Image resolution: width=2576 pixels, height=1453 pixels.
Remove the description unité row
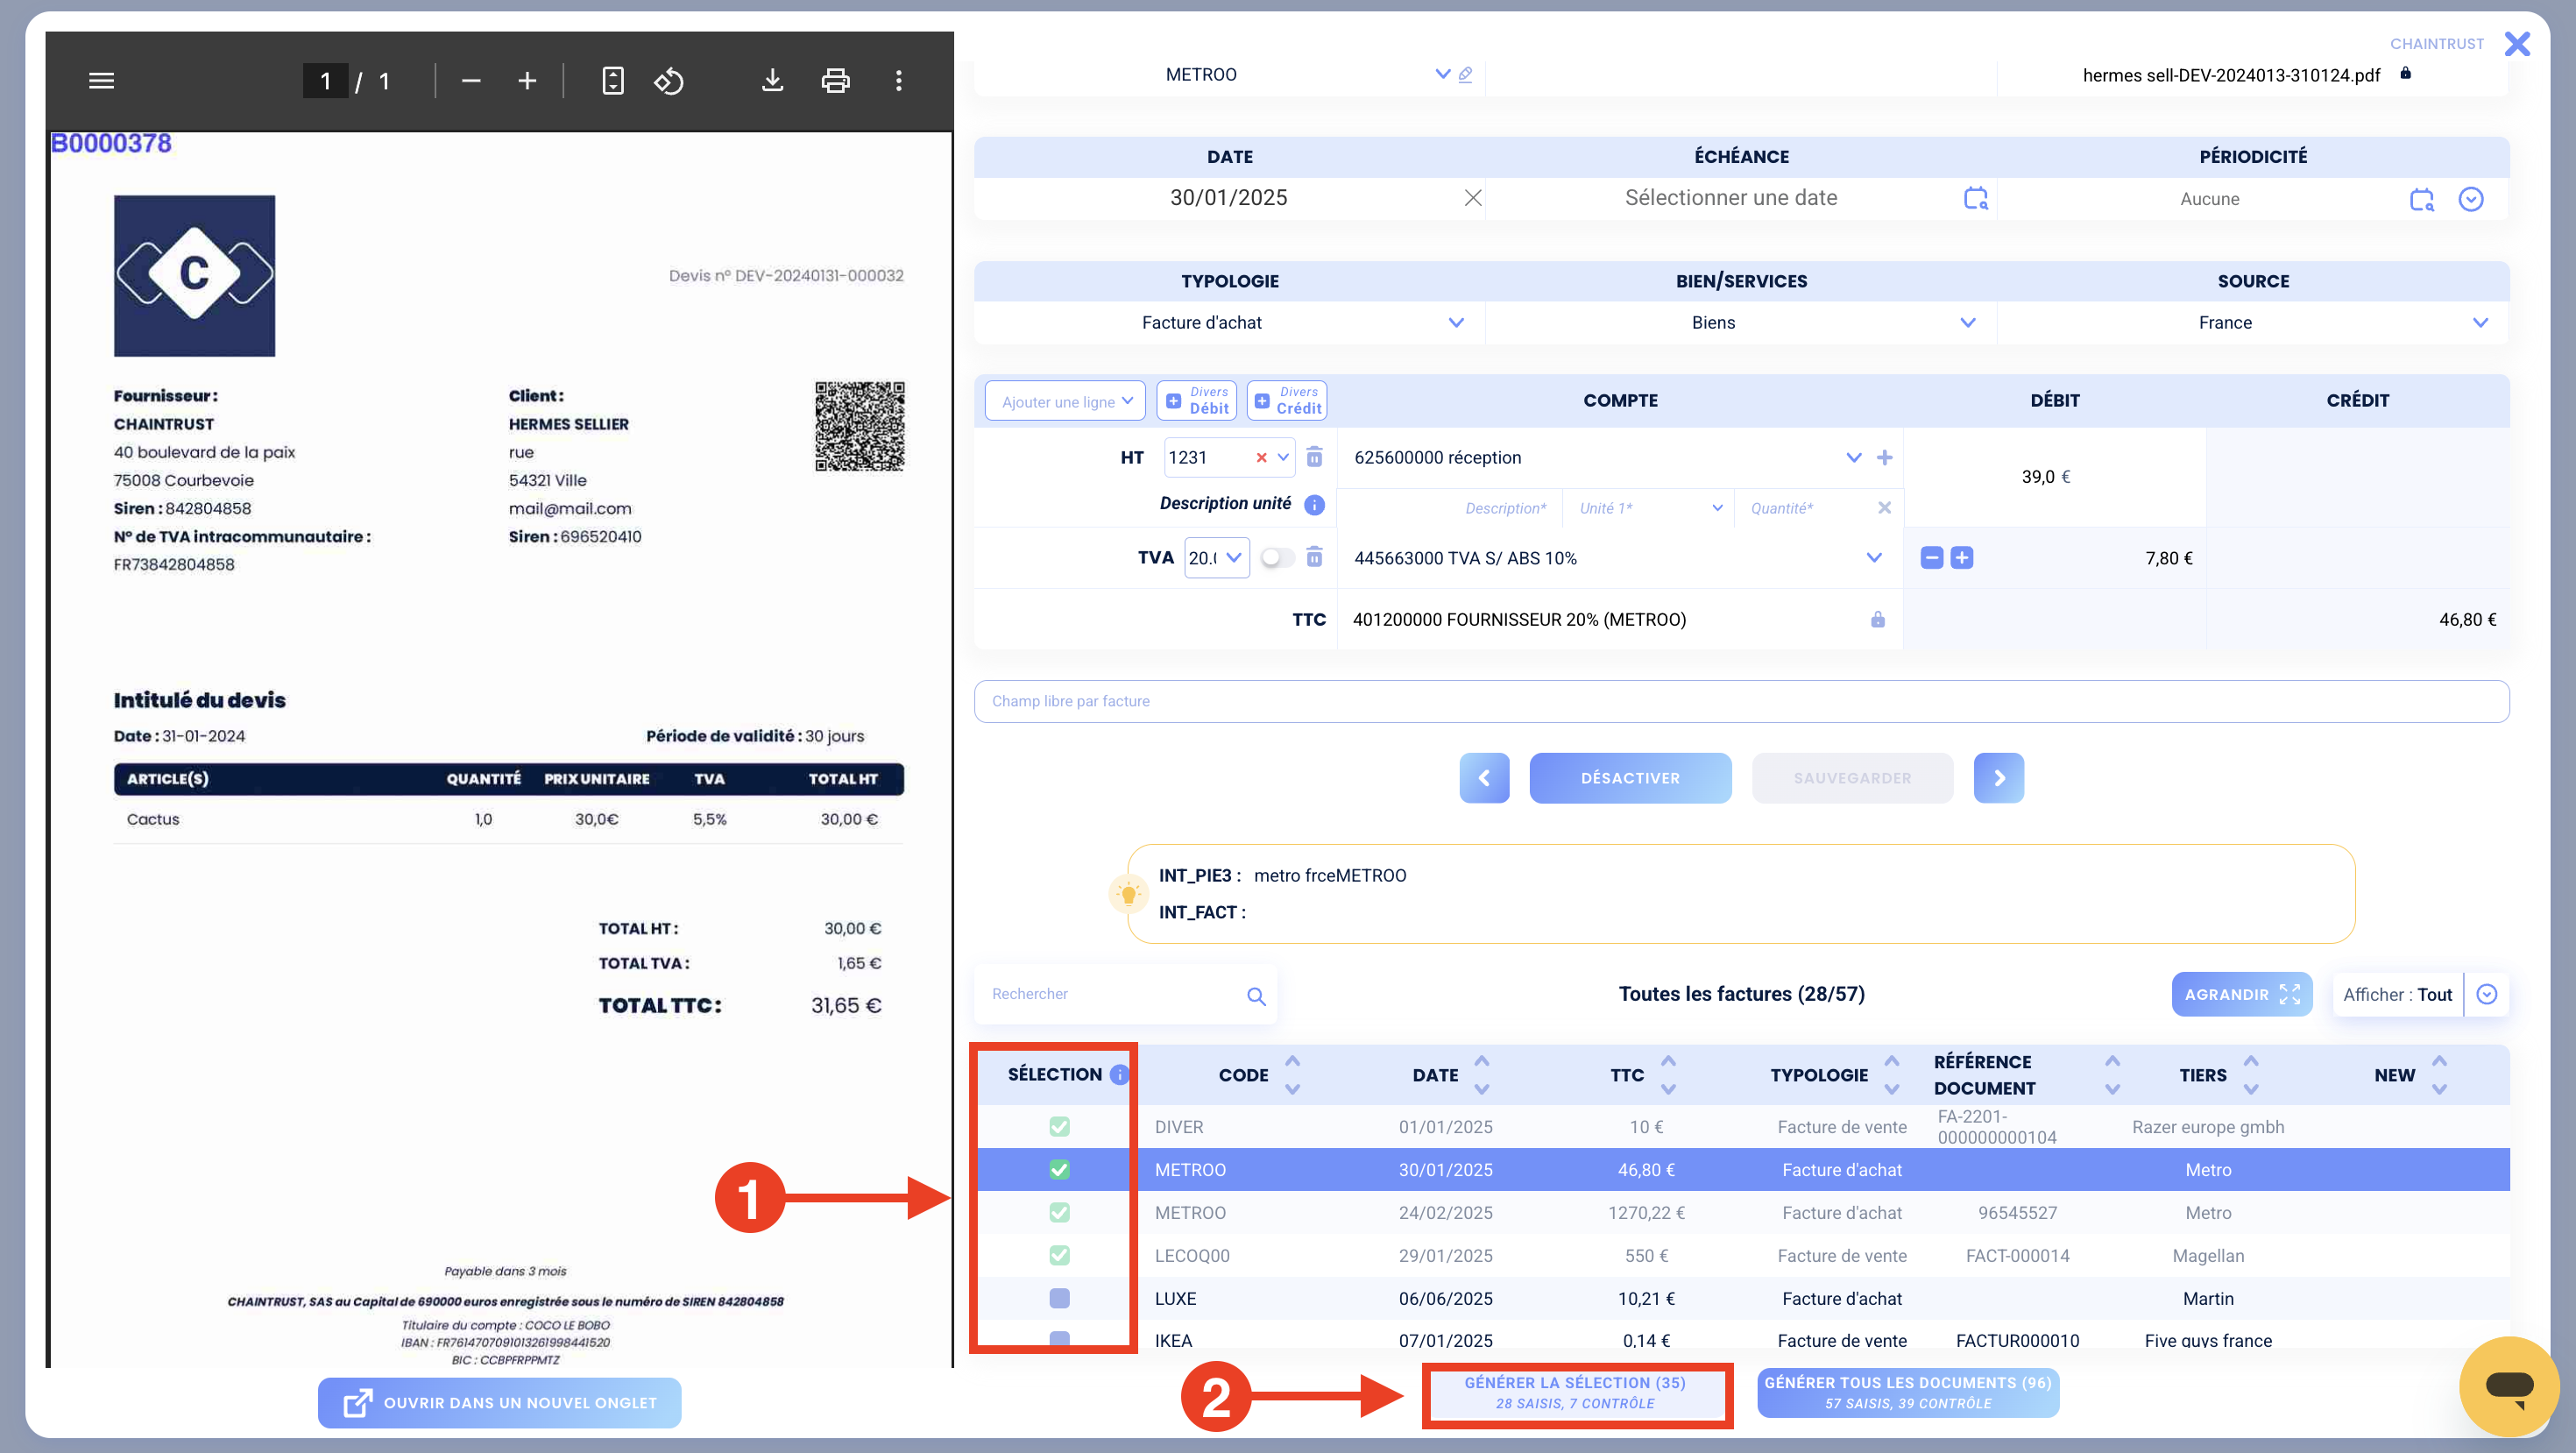1884,508
